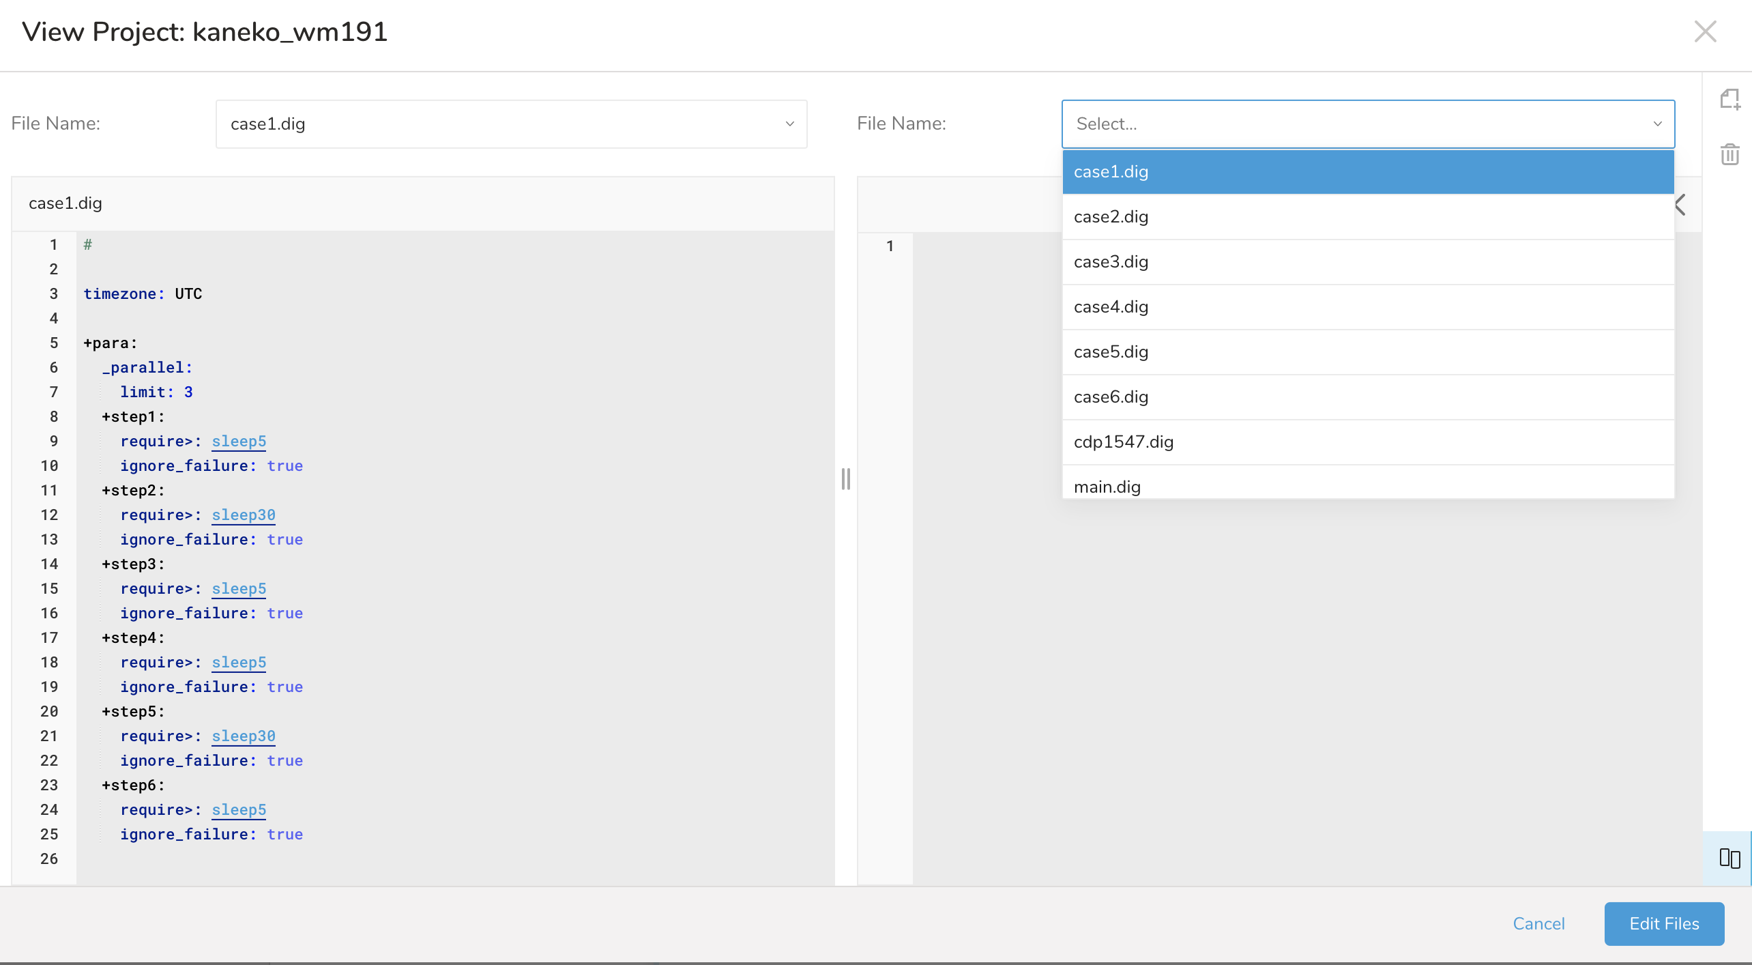Viewport: 1752px width, 965px height.
Task: Click the right Select... file dropdown
Action: [x=1367, y=124]
